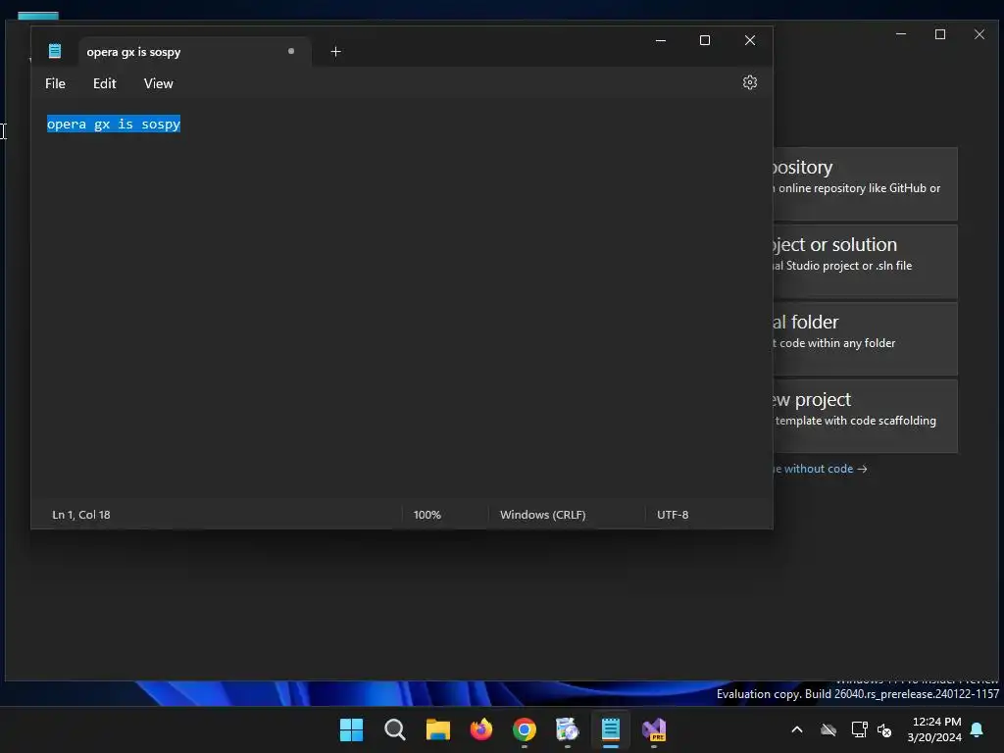Click the 100% zoom level indicator
1004x753 pixels.
(x=427, y=515)
